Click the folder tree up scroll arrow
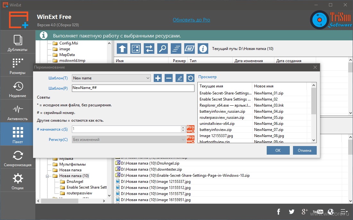Viewport: 353px width, 220px height. point(109,43)
